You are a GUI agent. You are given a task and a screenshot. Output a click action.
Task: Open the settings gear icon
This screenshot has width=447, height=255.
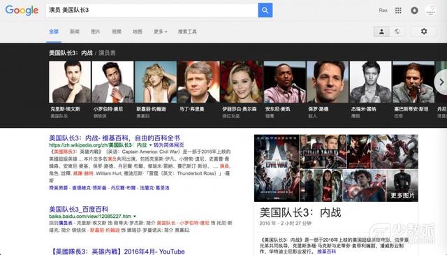(x=424, y=31)
